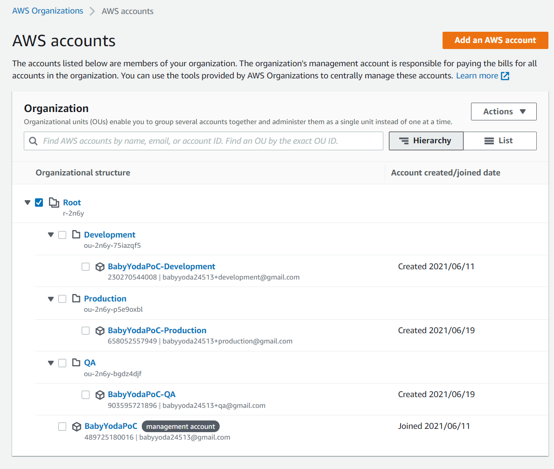The height and width of the screenshot is (469, 554).
Task: Click OU ID ou-2n6y-bgdz4djf
Action: pos(113,374)
